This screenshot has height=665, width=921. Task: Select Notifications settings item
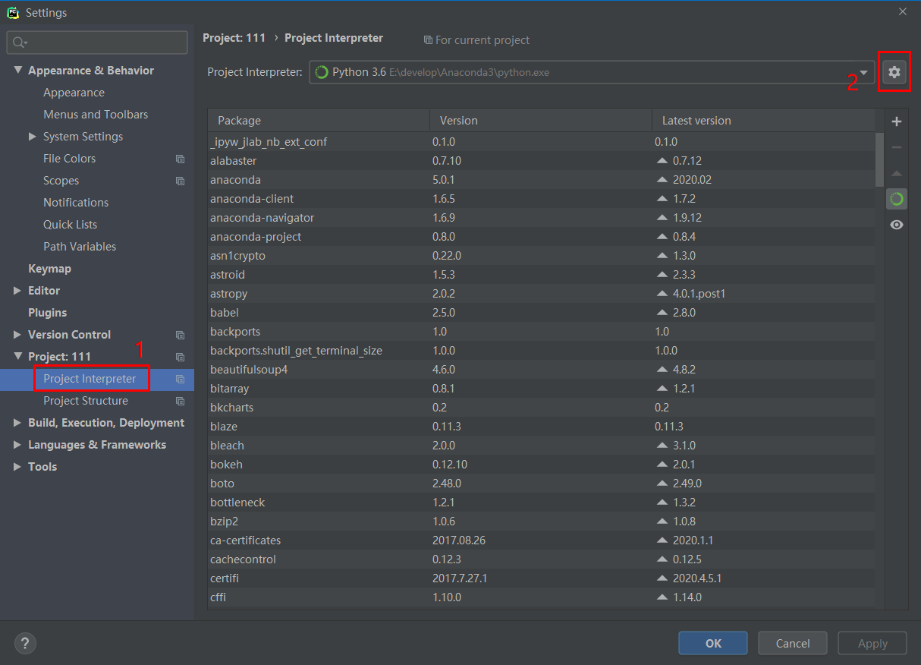[x=76, y=203]
